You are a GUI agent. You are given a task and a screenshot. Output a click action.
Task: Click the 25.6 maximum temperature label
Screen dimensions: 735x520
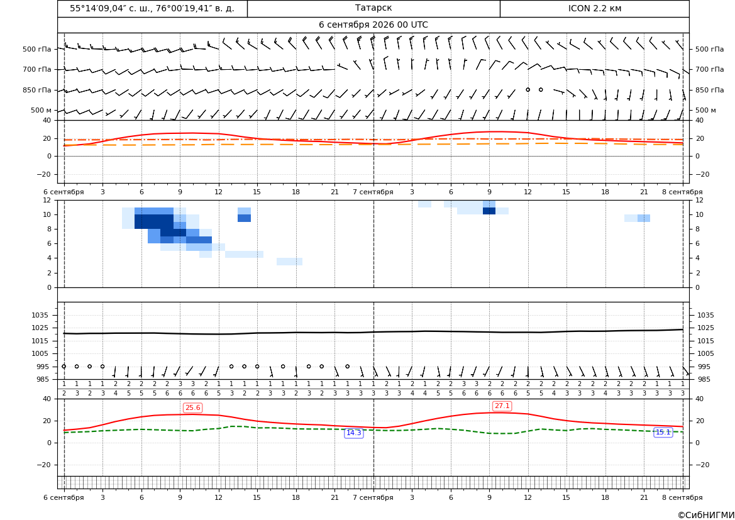(x=192, y=407)
